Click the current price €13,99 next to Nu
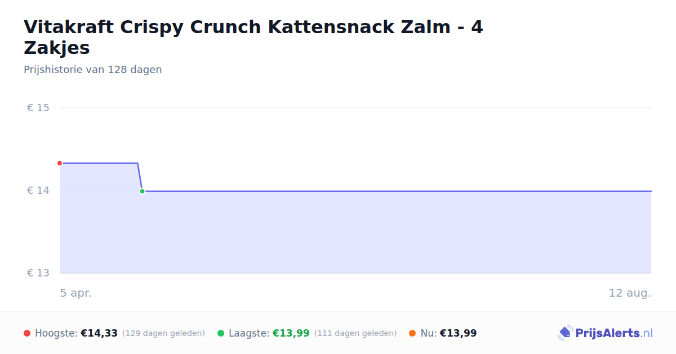 [x=459, y=333]
